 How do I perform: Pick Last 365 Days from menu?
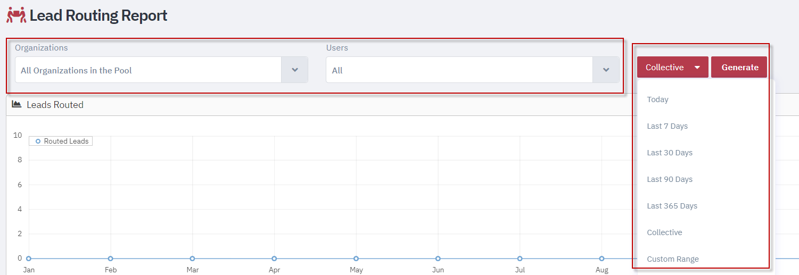[x=672, y=206]
